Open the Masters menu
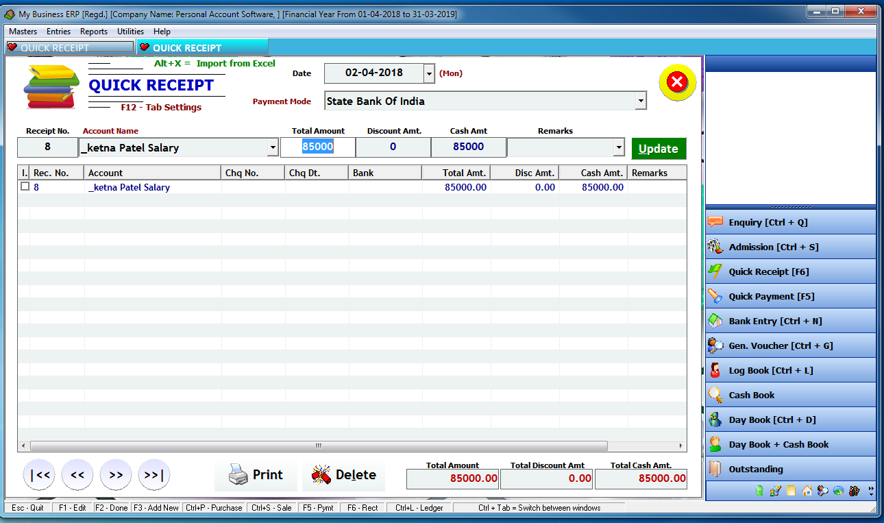 23,31
